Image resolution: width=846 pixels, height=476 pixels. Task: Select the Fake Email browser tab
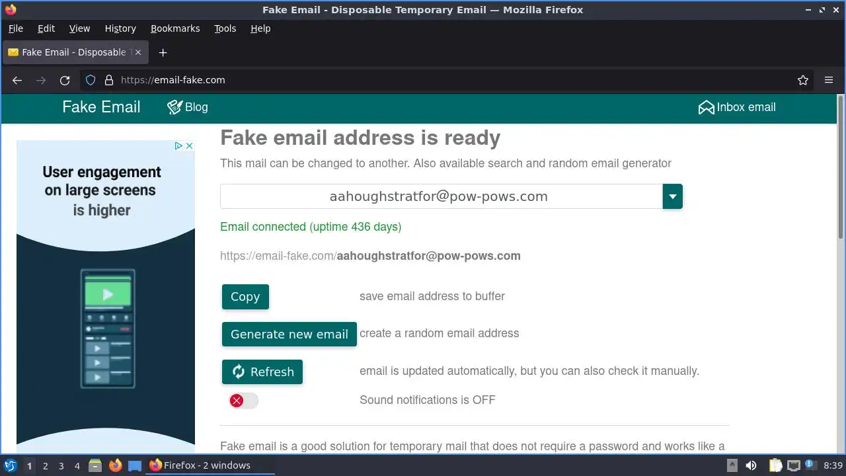75,52
